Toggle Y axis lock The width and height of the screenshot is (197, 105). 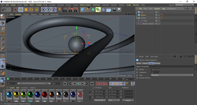pyautogui.click(x=48, y=10)
